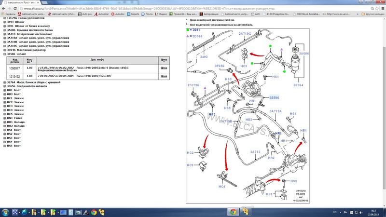Viewport: 386px width, 217px height.
Task: Click 3E764 label in the diagram
Action: (x=298, y=85)
